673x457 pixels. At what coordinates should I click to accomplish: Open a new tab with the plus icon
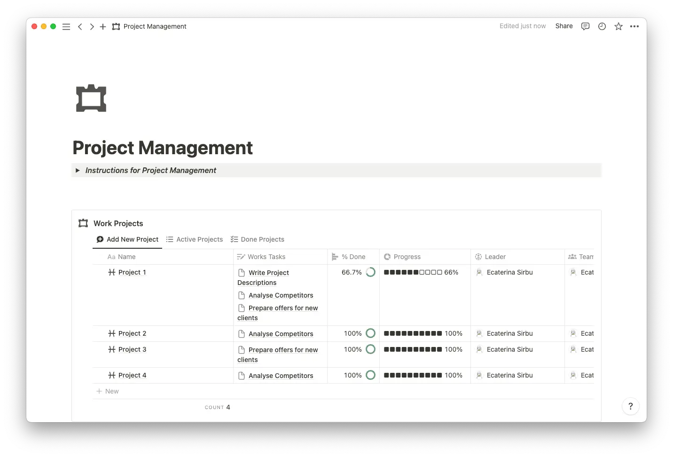[103, 27]
